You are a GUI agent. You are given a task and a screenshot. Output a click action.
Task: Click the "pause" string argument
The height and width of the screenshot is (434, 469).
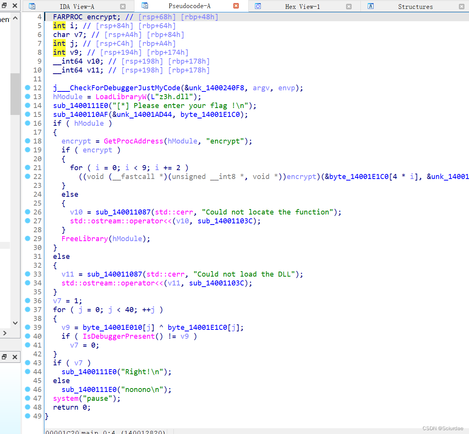coord(97,399)
